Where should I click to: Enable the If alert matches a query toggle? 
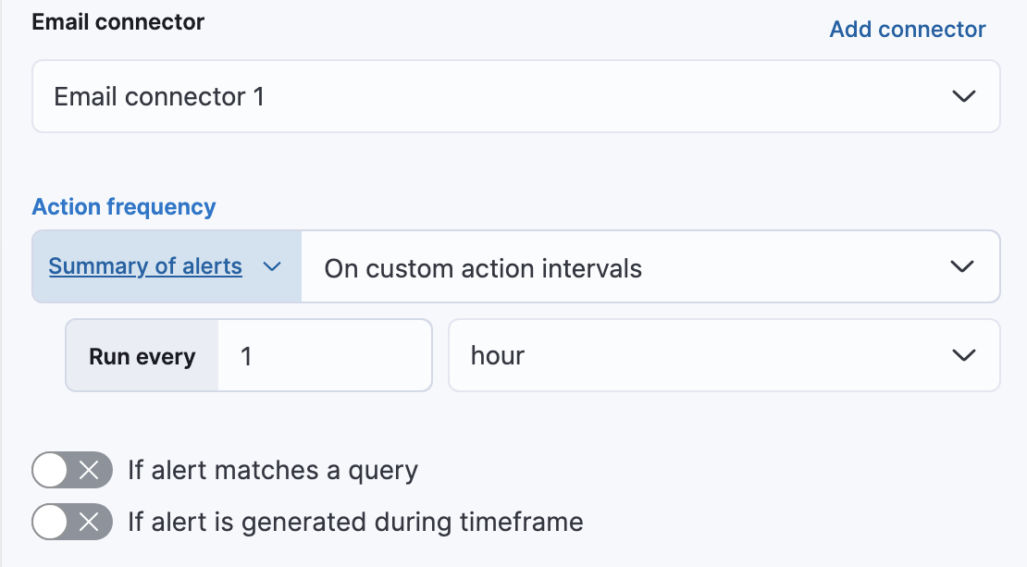coord(72,470)
